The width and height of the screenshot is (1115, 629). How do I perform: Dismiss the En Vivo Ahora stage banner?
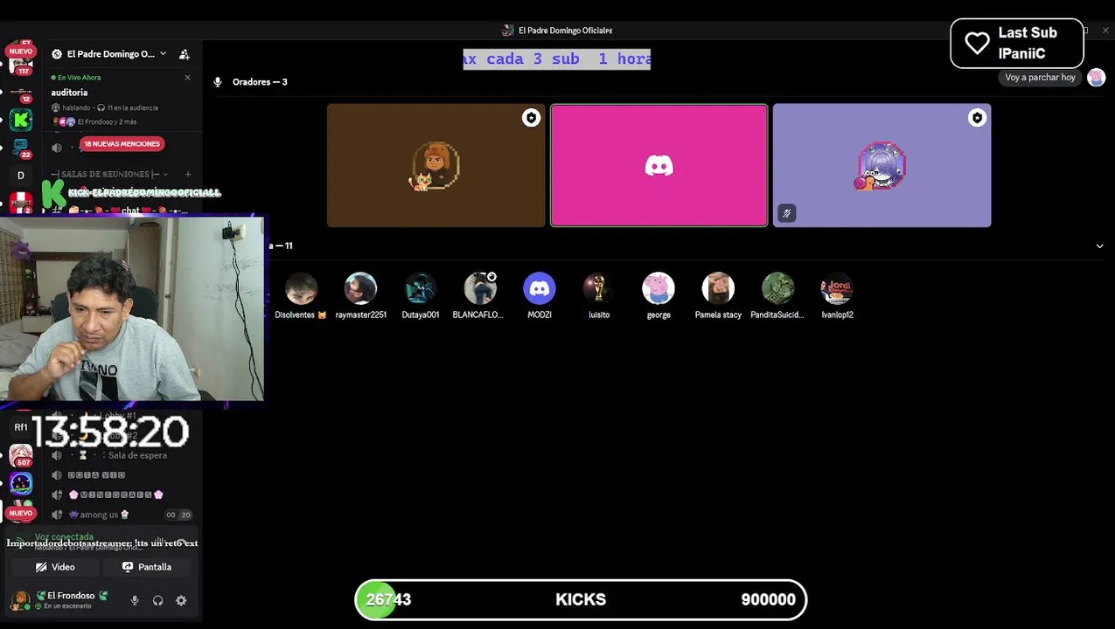coord(187,78)
